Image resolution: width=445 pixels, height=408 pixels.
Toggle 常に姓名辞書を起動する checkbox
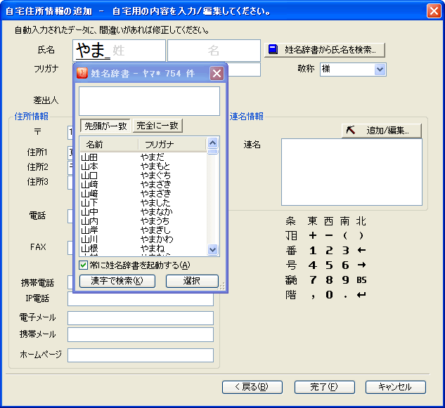(84, 265)
